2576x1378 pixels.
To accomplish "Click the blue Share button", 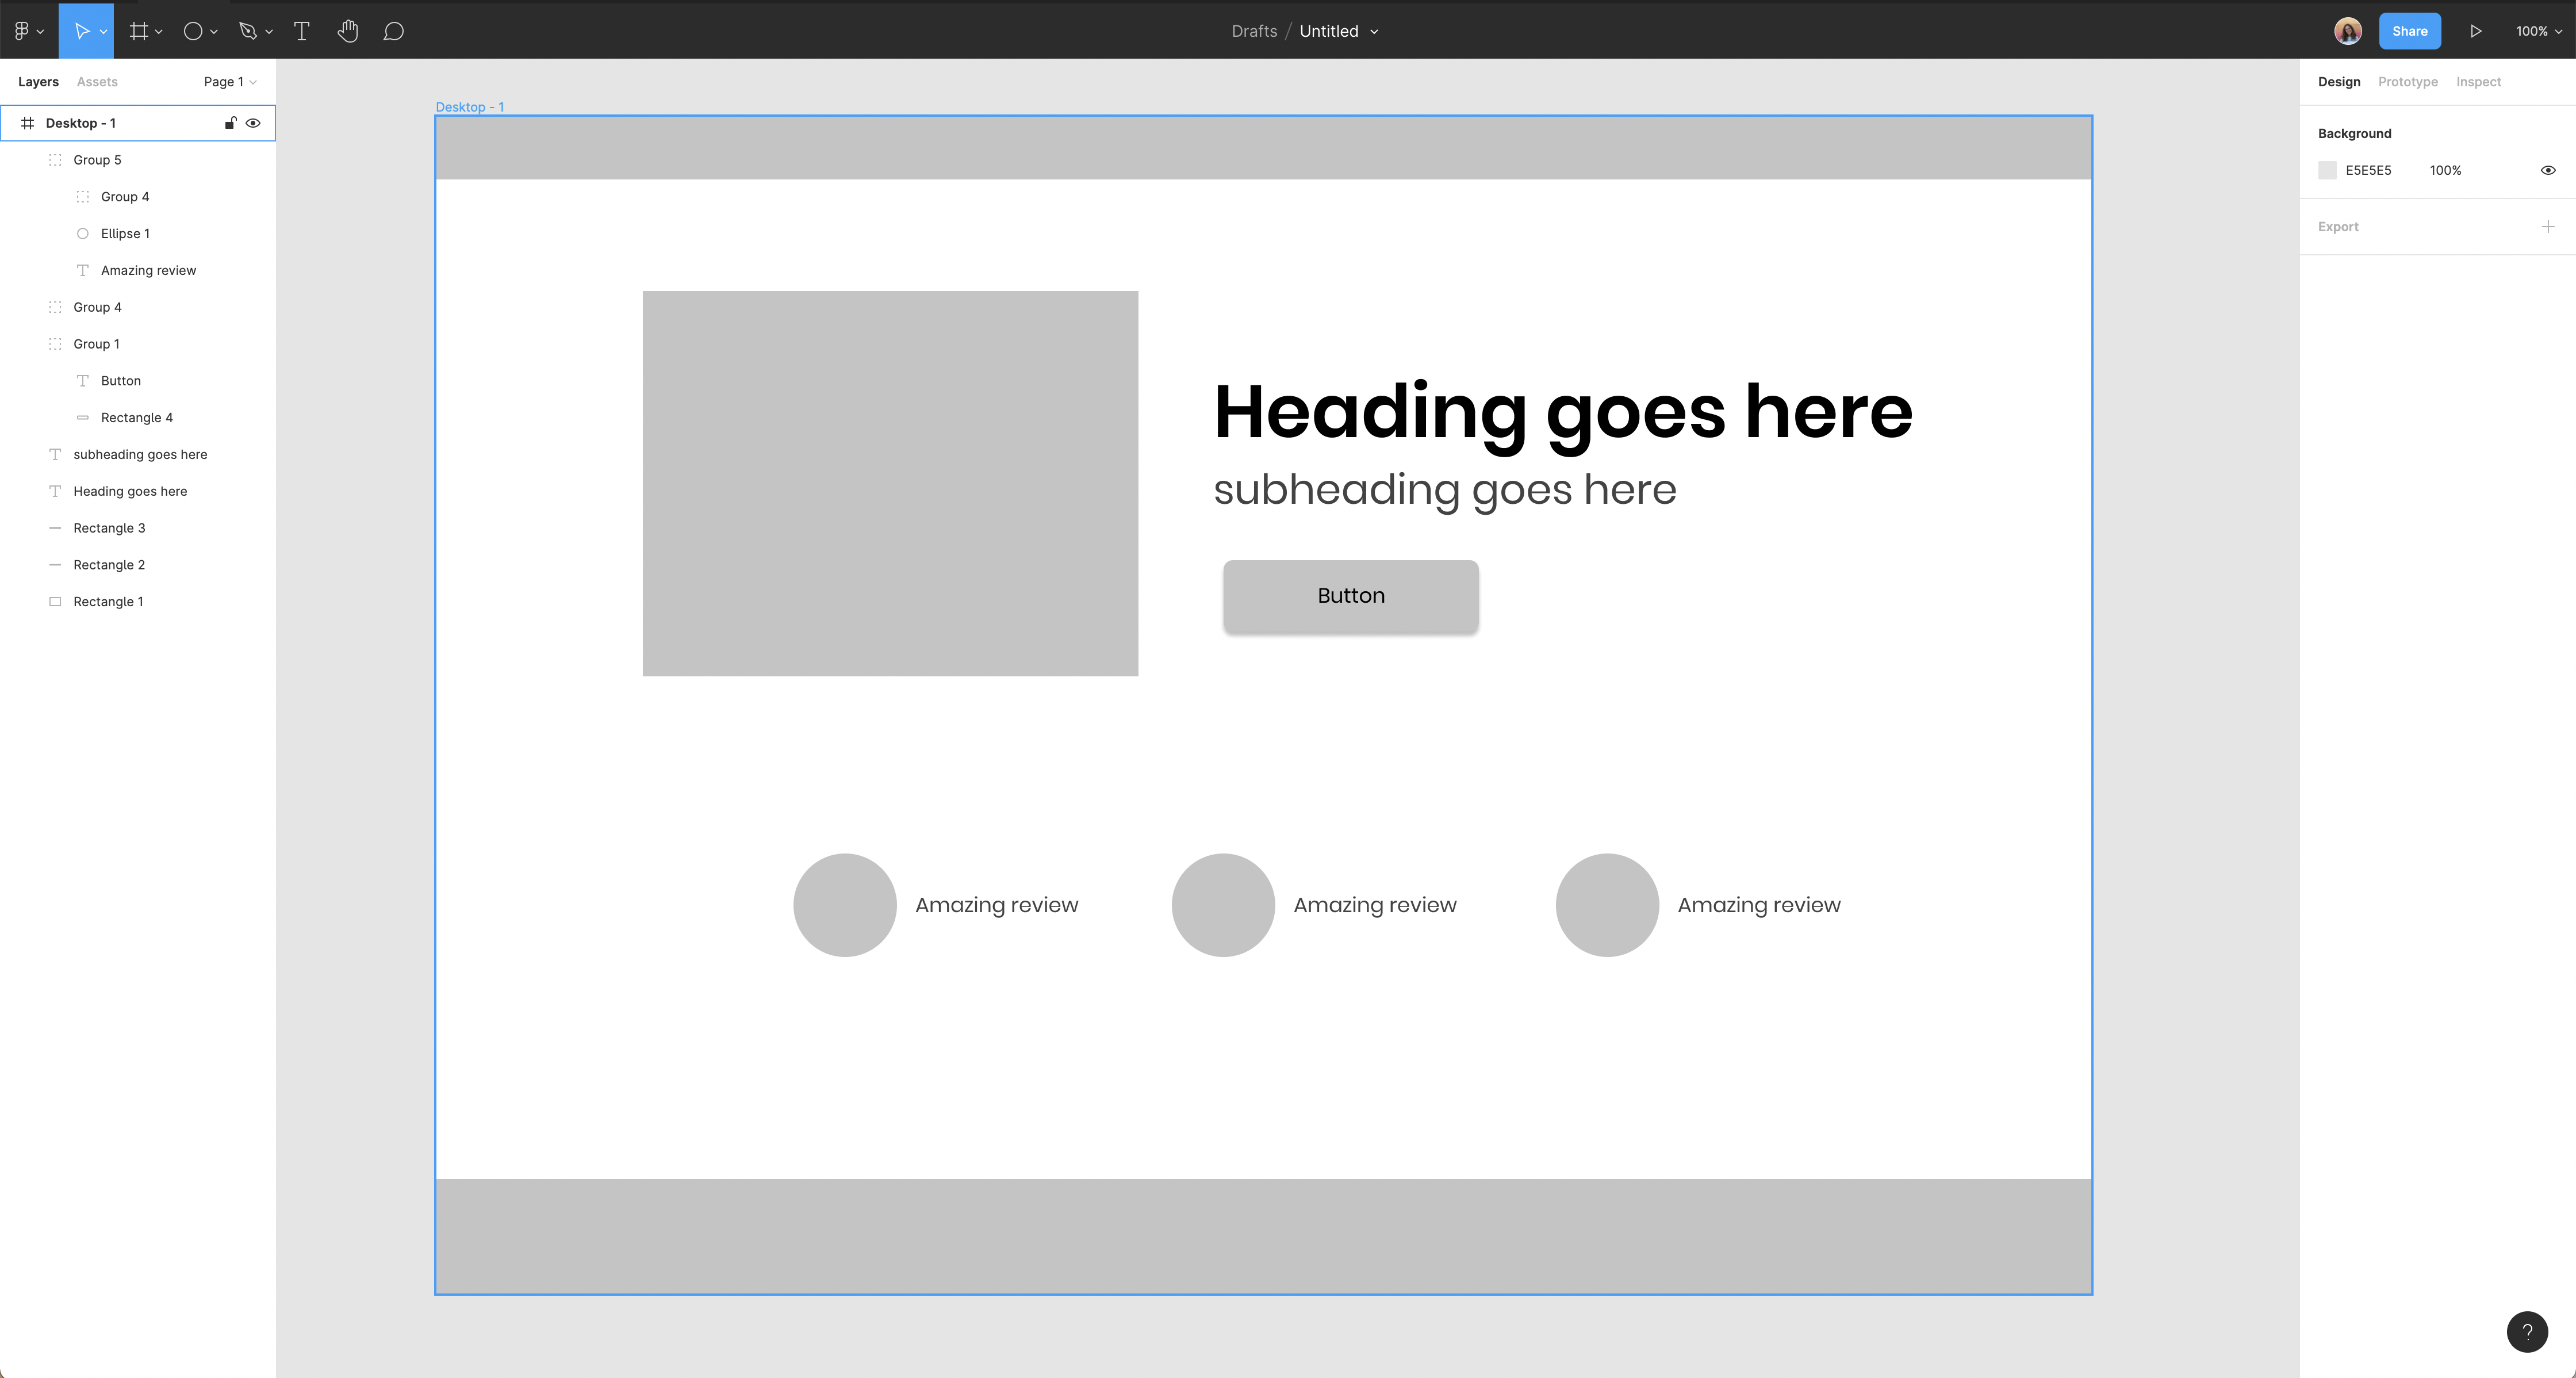I will [2409, 31].
